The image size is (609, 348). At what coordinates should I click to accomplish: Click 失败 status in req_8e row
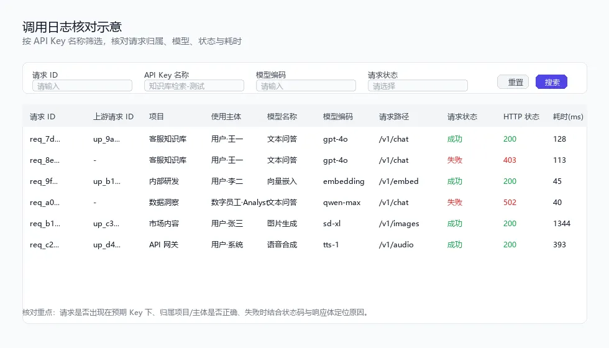coord(455,160)
